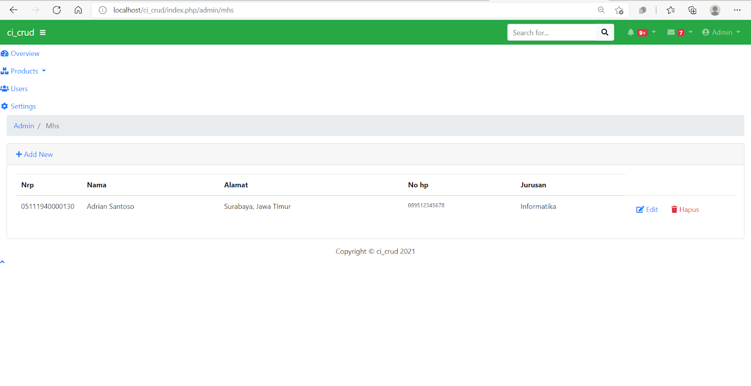Click the 9+ notification badge
Viewport: 751px width, 386px height.
click(x=643, y=33)
